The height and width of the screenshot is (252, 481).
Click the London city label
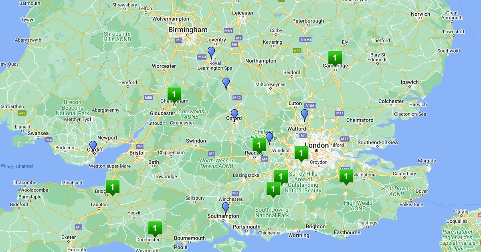(x=317, y=145)
